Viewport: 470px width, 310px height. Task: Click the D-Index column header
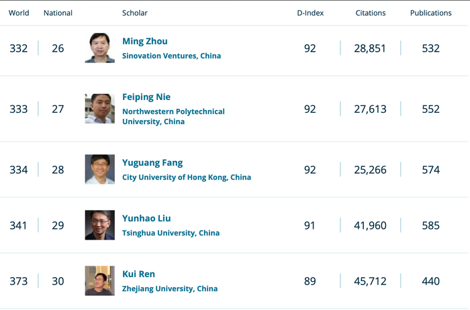pyautogui.click(x=310, y=13)
